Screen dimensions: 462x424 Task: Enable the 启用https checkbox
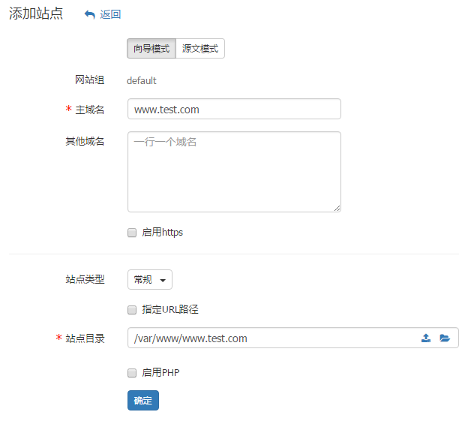tap(132, 233)
